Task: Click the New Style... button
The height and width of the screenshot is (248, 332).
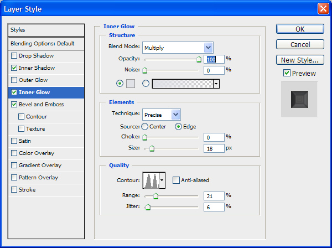Action: [299, 60]
